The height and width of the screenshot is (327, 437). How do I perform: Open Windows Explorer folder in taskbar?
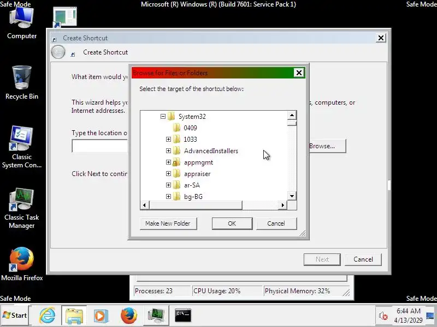coord(74,316)
